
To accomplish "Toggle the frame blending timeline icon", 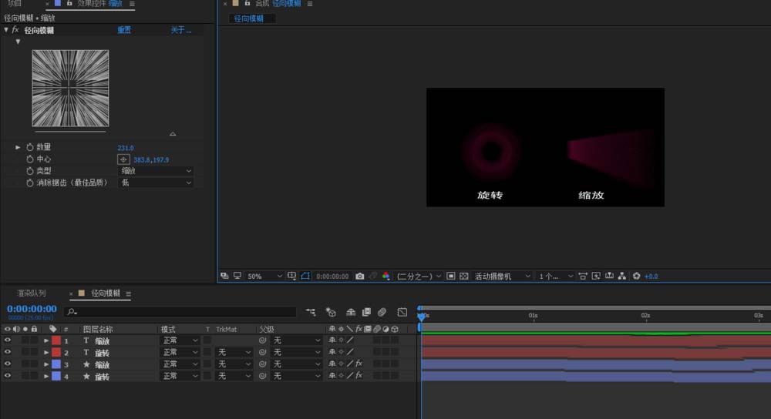I will (x=366, y=312).
